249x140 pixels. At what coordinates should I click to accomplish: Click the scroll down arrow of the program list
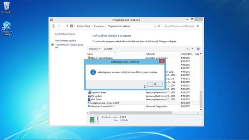point(201,110)
